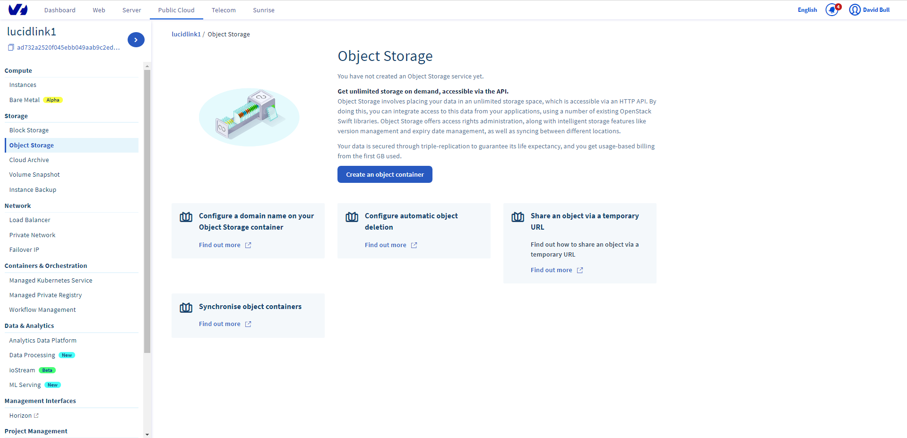Click the sidebar vertical scrollbar thumb

point(147,211)
